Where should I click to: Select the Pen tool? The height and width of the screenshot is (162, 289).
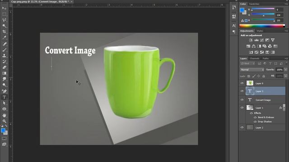(x=4, y=91)
